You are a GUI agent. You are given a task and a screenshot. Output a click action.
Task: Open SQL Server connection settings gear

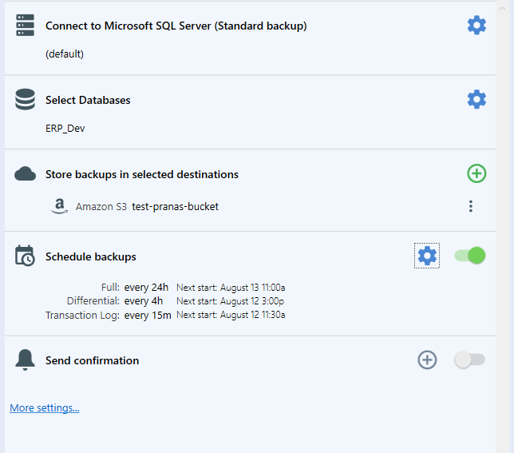(x=476, y=26)
